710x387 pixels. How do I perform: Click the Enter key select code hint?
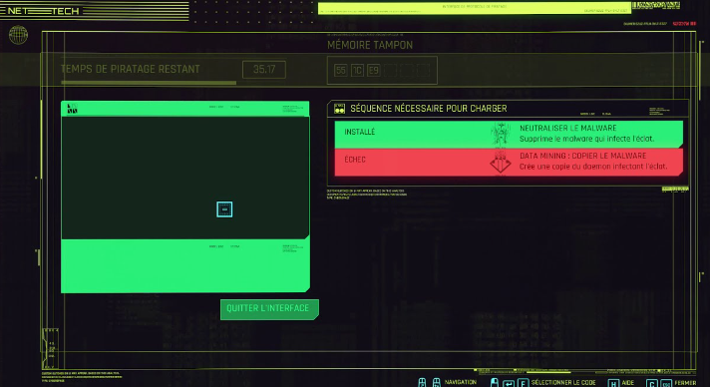click(x=508, y=383)
